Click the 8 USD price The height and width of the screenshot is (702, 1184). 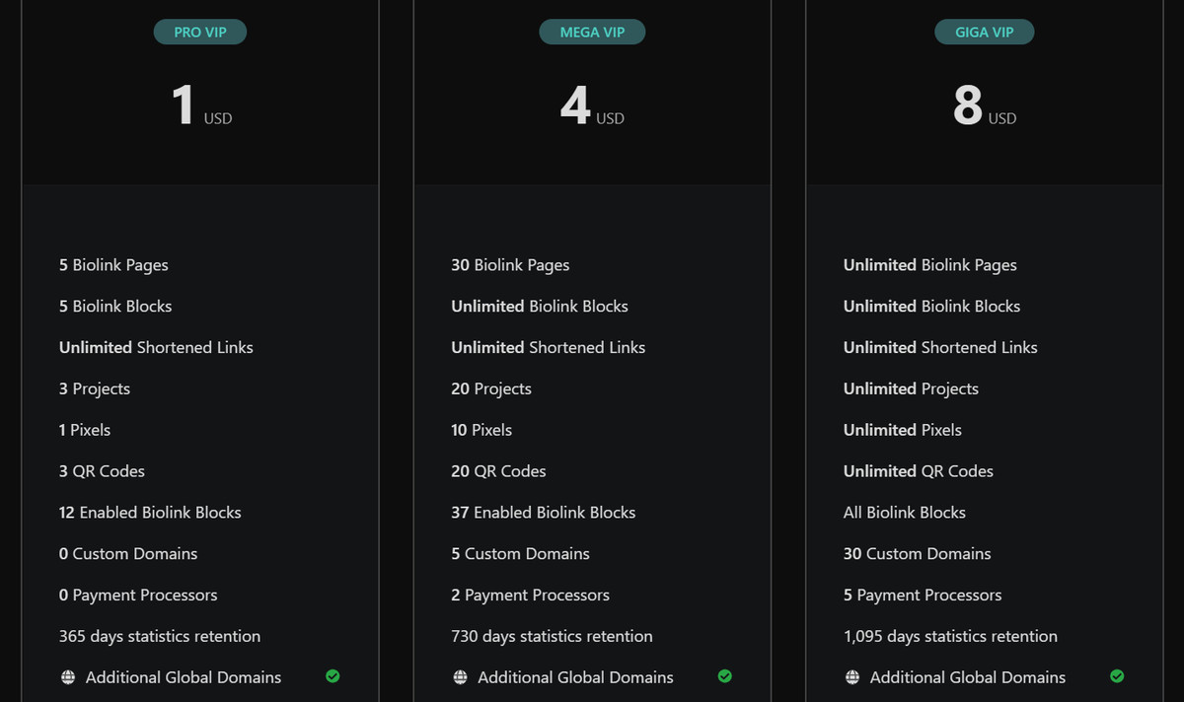[x=984, y=106]
